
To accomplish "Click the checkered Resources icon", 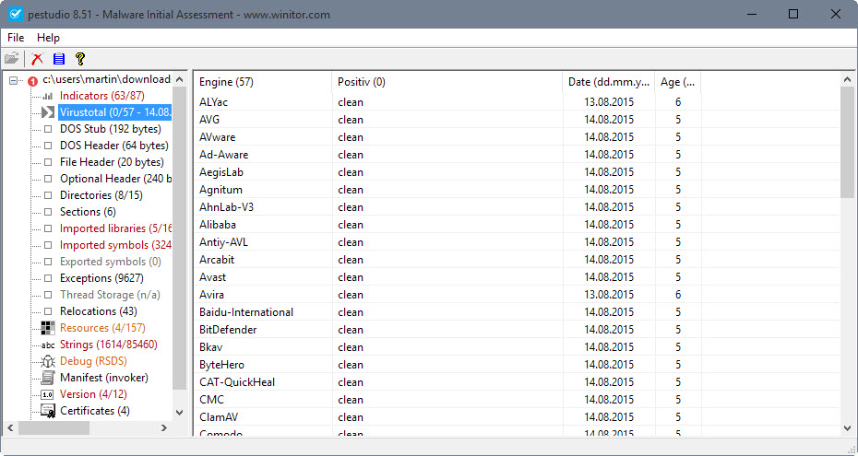I will (x=48, y=328).
